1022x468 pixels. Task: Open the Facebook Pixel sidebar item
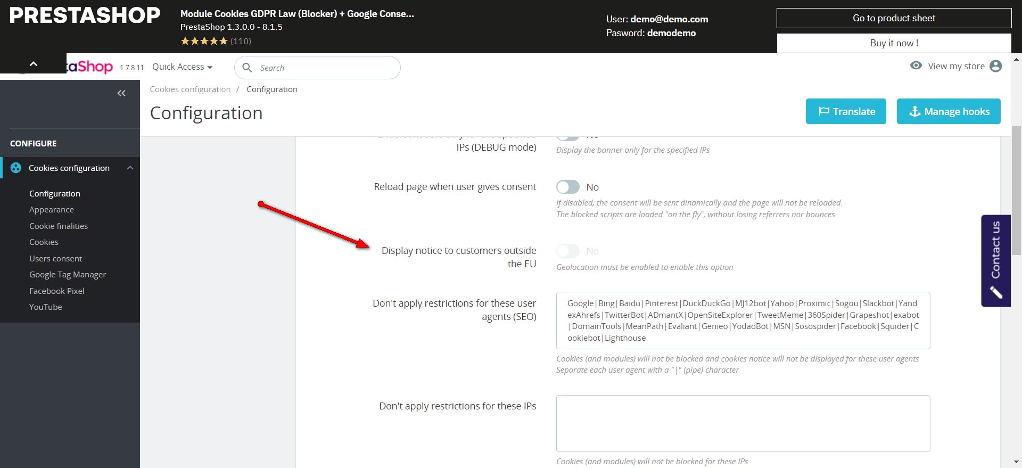pyautogui.click(x=57, y=291)
